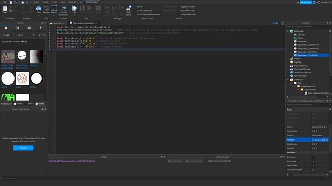Collapse the MapUIBorder tree node

coord(298,90)
